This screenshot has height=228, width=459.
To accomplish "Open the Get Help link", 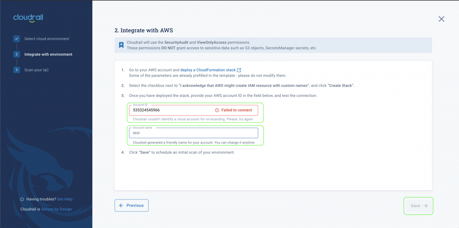I will [65, 199].
